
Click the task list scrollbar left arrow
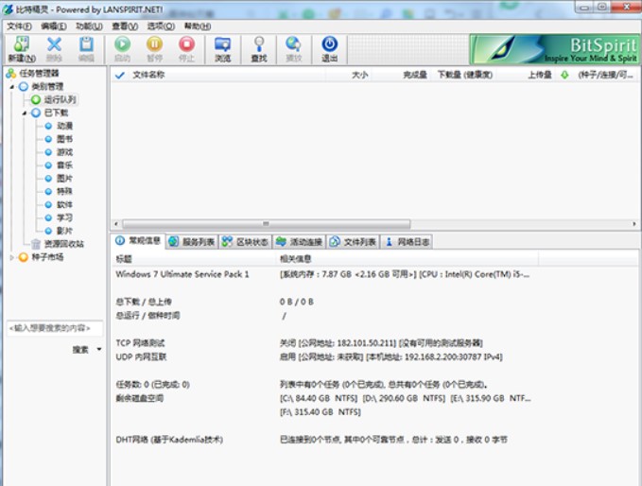(x=116, y=224)
